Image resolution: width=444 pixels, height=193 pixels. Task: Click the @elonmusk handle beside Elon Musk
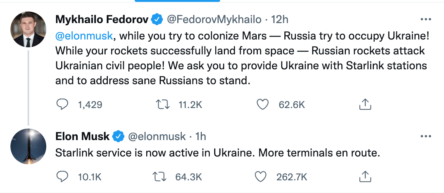[157, 136]
